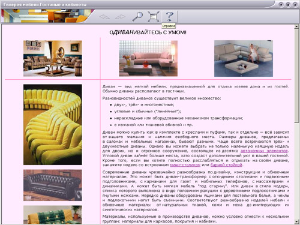
Task: Click the 'Галерея мебели' window title
Action: coord(45,4)
